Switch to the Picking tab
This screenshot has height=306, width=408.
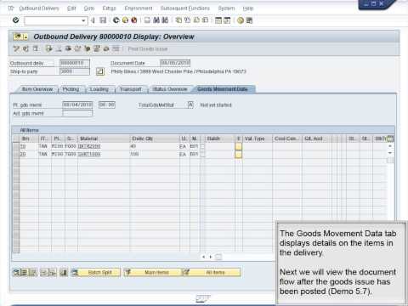pos(71,89)
